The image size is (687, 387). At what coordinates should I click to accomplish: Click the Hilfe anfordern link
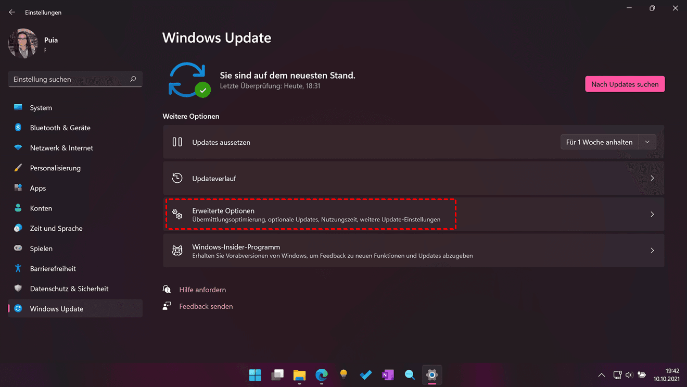tap(202, 290)
